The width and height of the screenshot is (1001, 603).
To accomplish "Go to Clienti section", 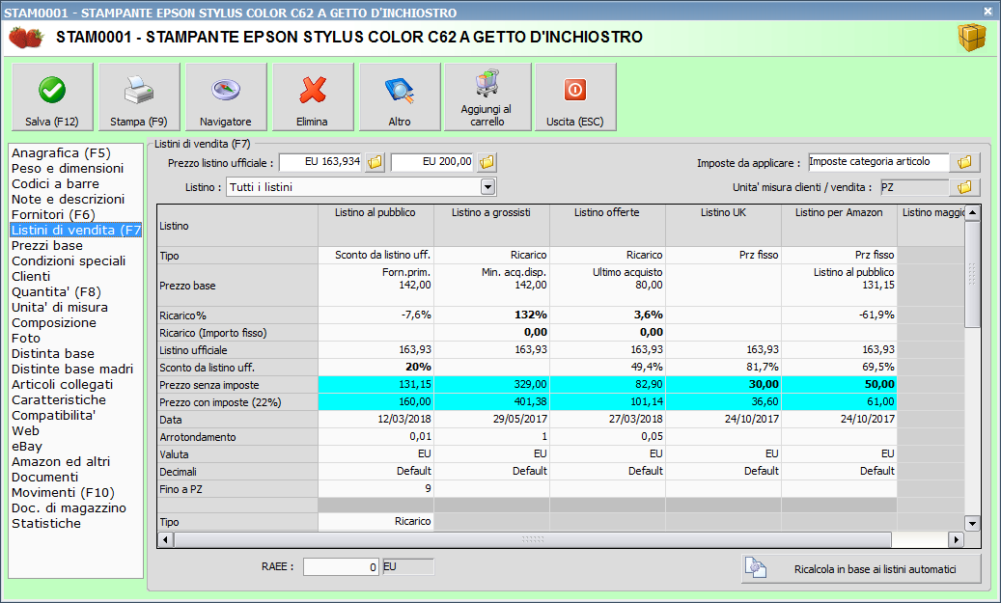I will (x=31, y=276).
